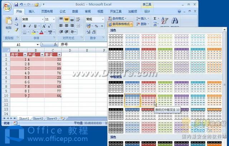Align text right

(72, 26)
